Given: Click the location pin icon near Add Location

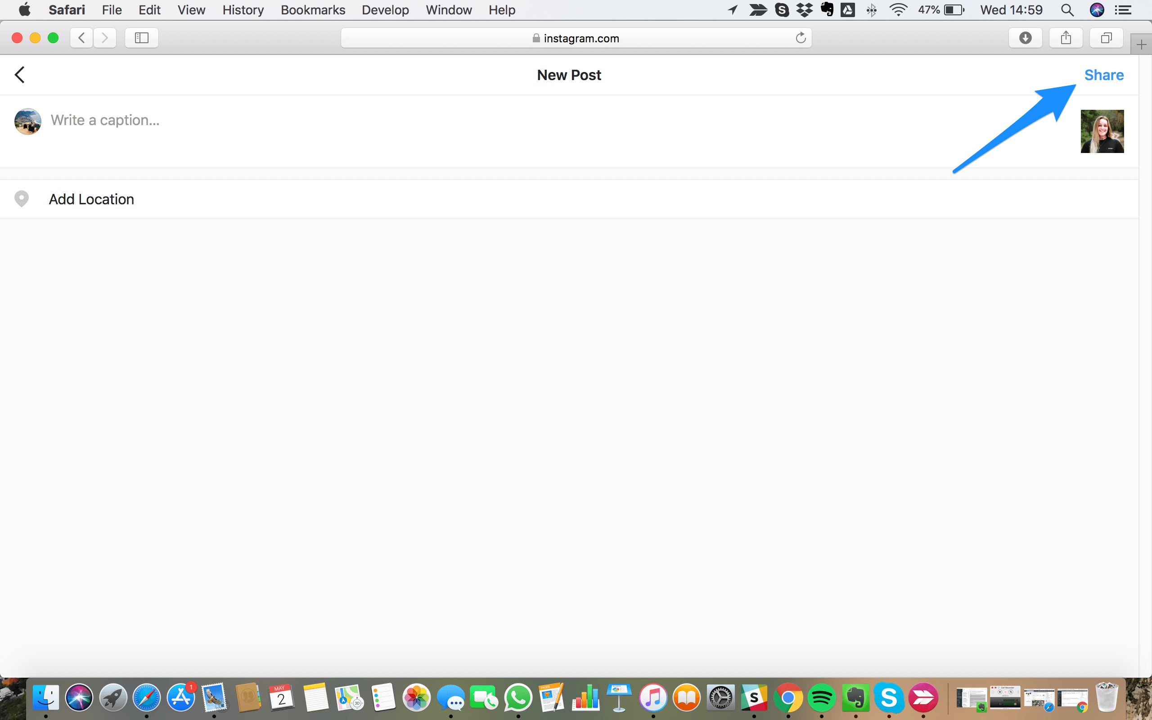Looking at the screenshot, I should click(23, 198).
